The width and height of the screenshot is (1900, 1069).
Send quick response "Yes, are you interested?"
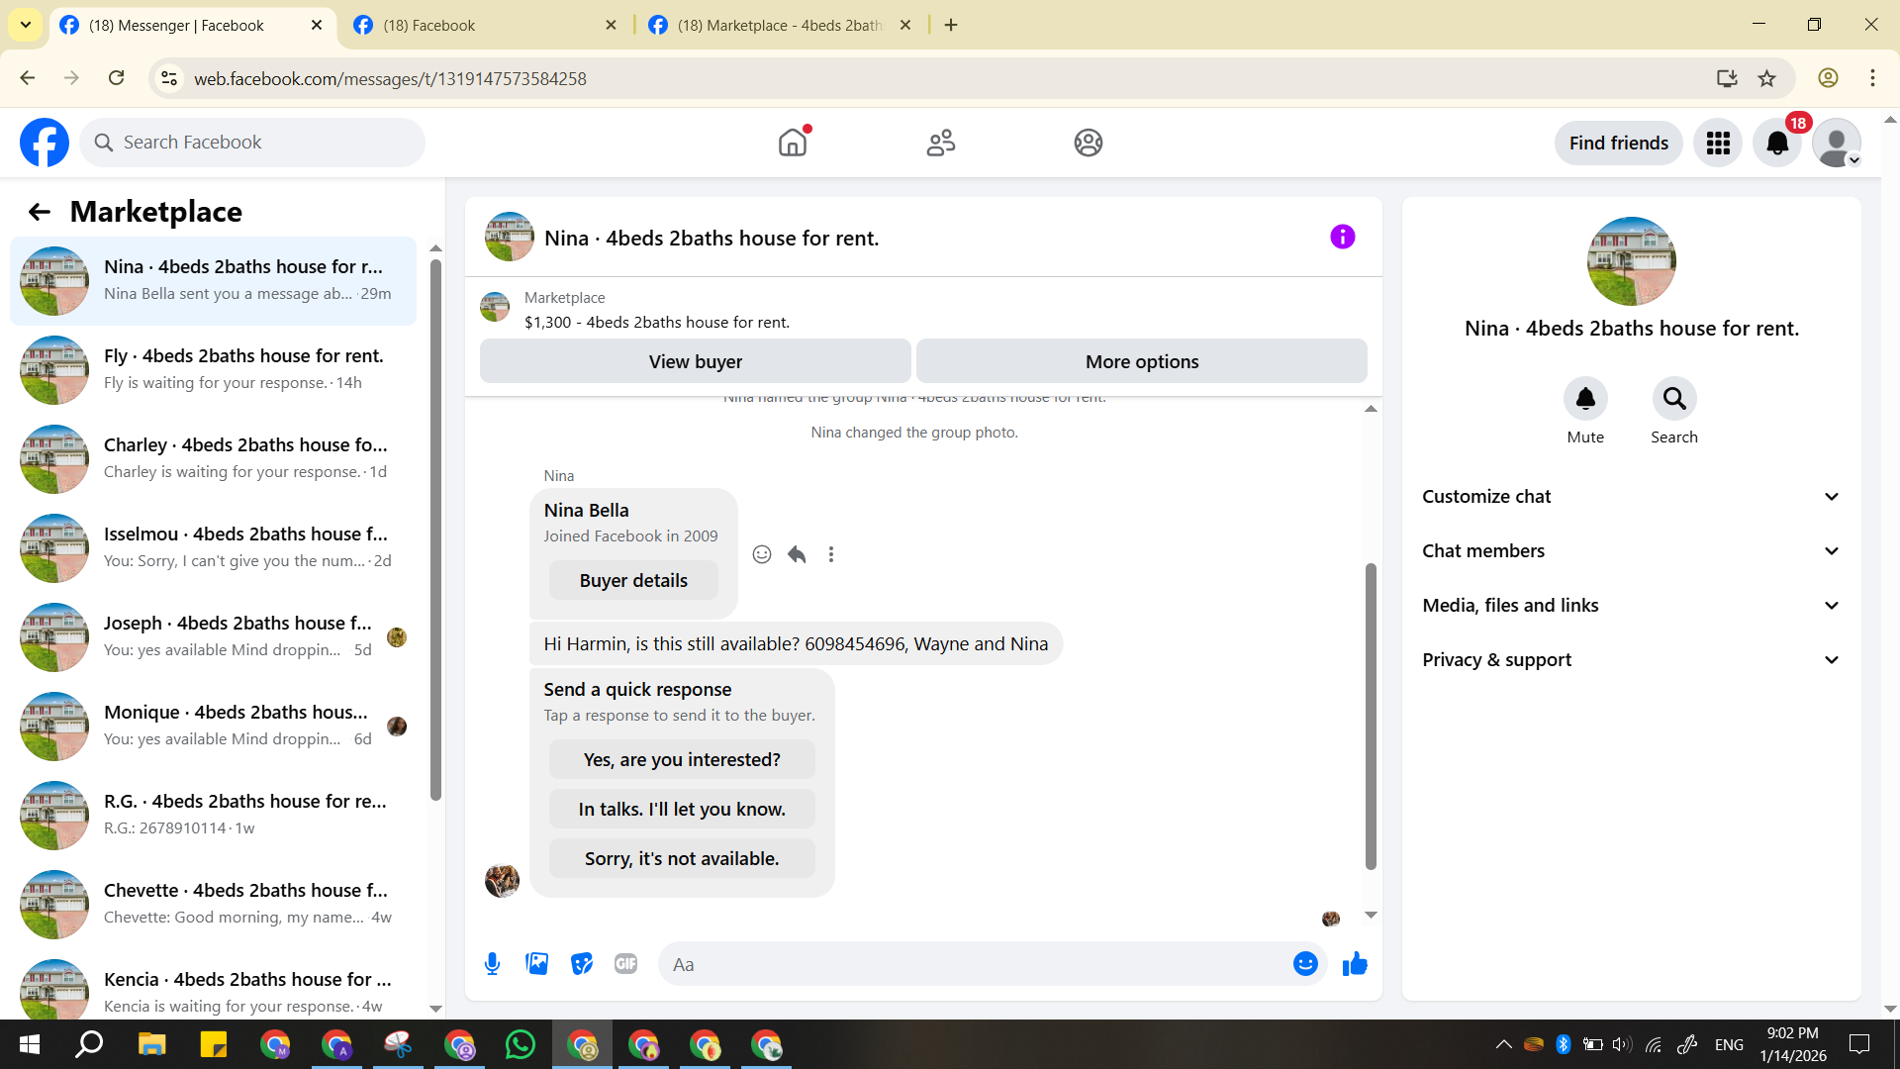pos(682,760)
